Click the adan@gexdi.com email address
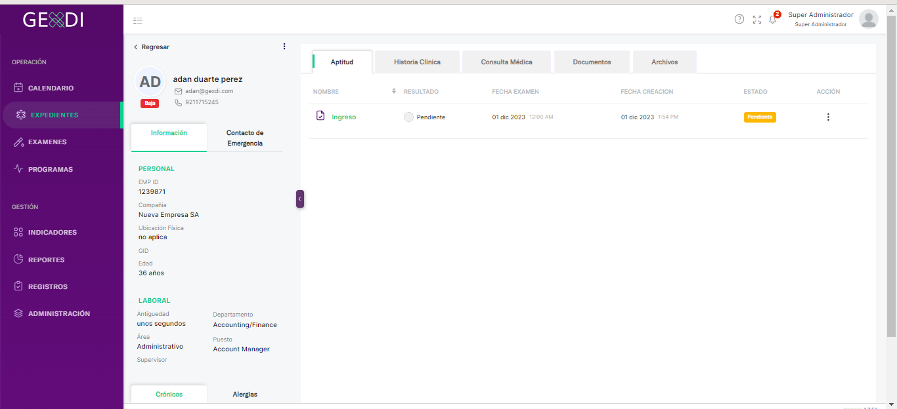The width and height of the screenshot is (897, 409). click(x=209, y=91)
